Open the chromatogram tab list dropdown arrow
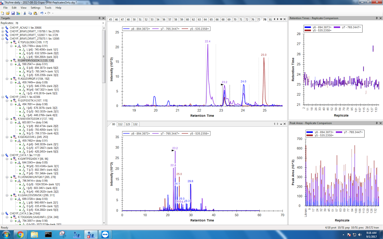 coord(281,19)
